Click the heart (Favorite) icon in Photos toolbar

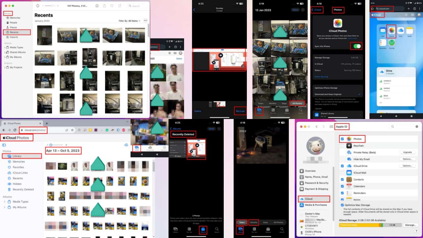(112, 6)
